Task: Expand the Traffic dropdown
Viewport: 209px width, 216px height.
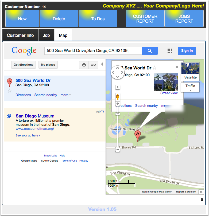Action: pyautogui.click(x=190, y=87)
